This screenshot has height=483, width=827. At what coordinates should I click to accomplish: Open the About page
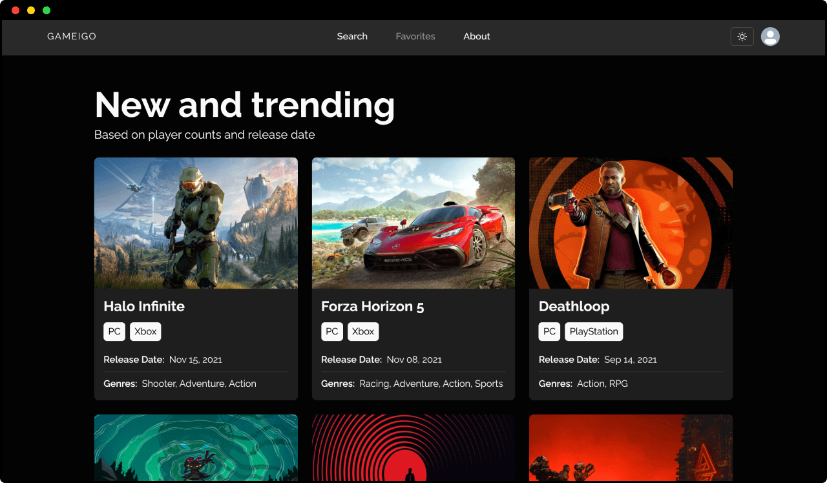476,36
